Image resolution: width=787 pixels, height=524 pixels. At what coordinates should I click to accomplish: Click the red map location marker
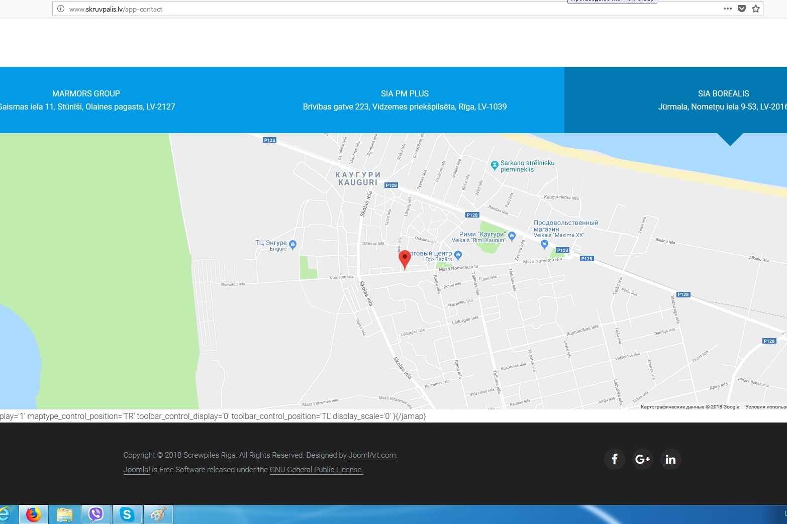405,260
